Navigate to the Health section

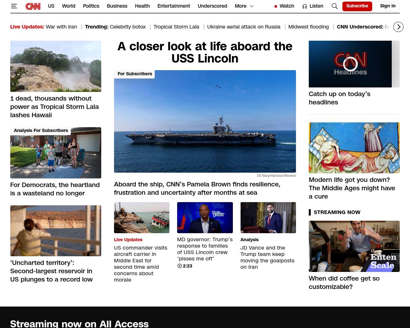click(x=142, y=6)
